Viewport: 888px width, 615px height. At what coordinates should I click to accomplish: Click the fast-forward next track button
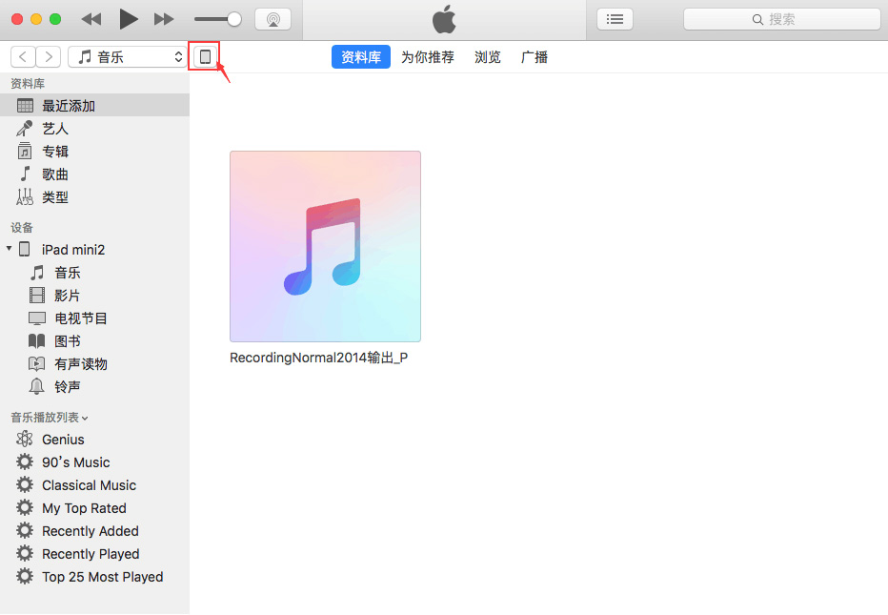point(164,19)
